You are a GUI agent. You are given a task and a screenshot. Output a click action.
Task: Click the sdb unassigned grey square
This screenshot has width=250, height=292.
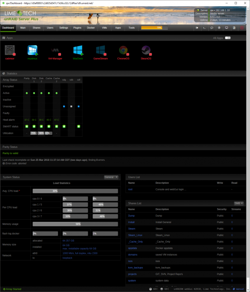tap(71, 107)
